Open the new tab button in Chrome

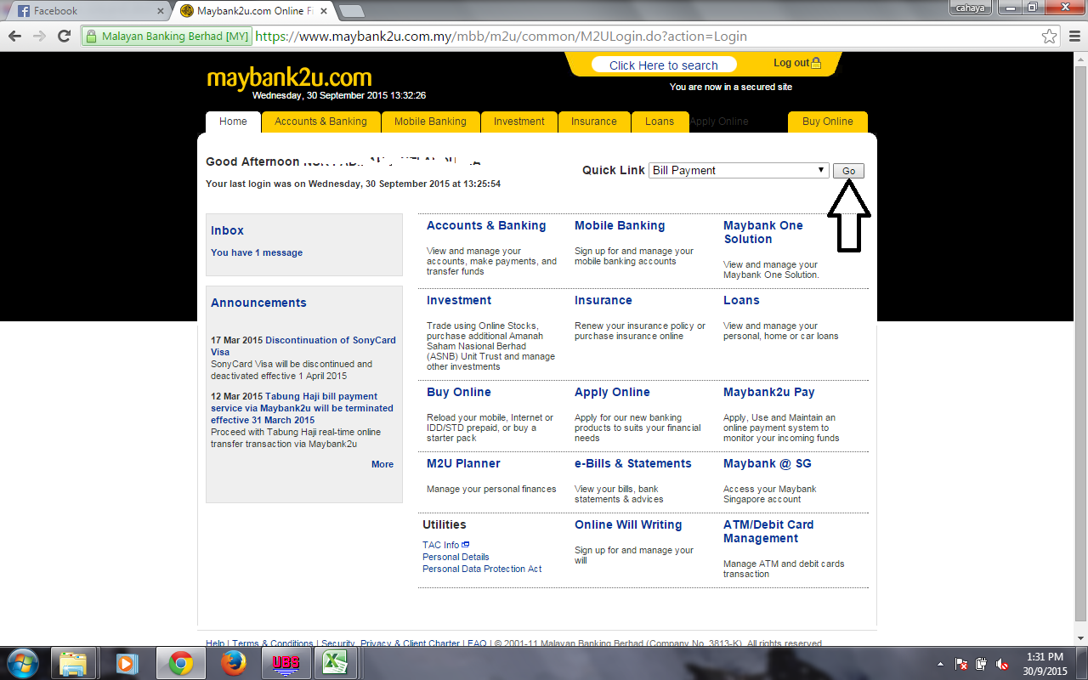[351, 11]
